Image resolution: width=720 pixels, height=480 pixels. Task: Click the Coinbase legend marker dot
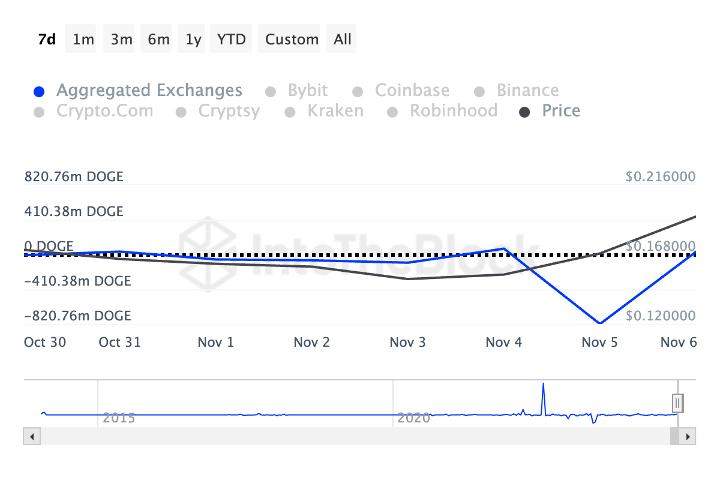point(358,92)
